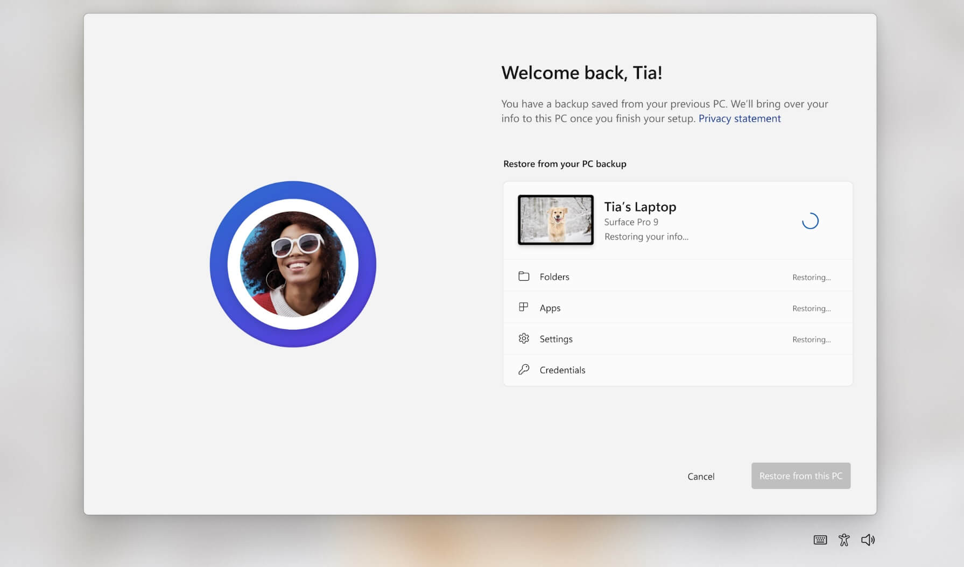
Task: Click the Settings gear icon
Action: (x=523, y=338)
